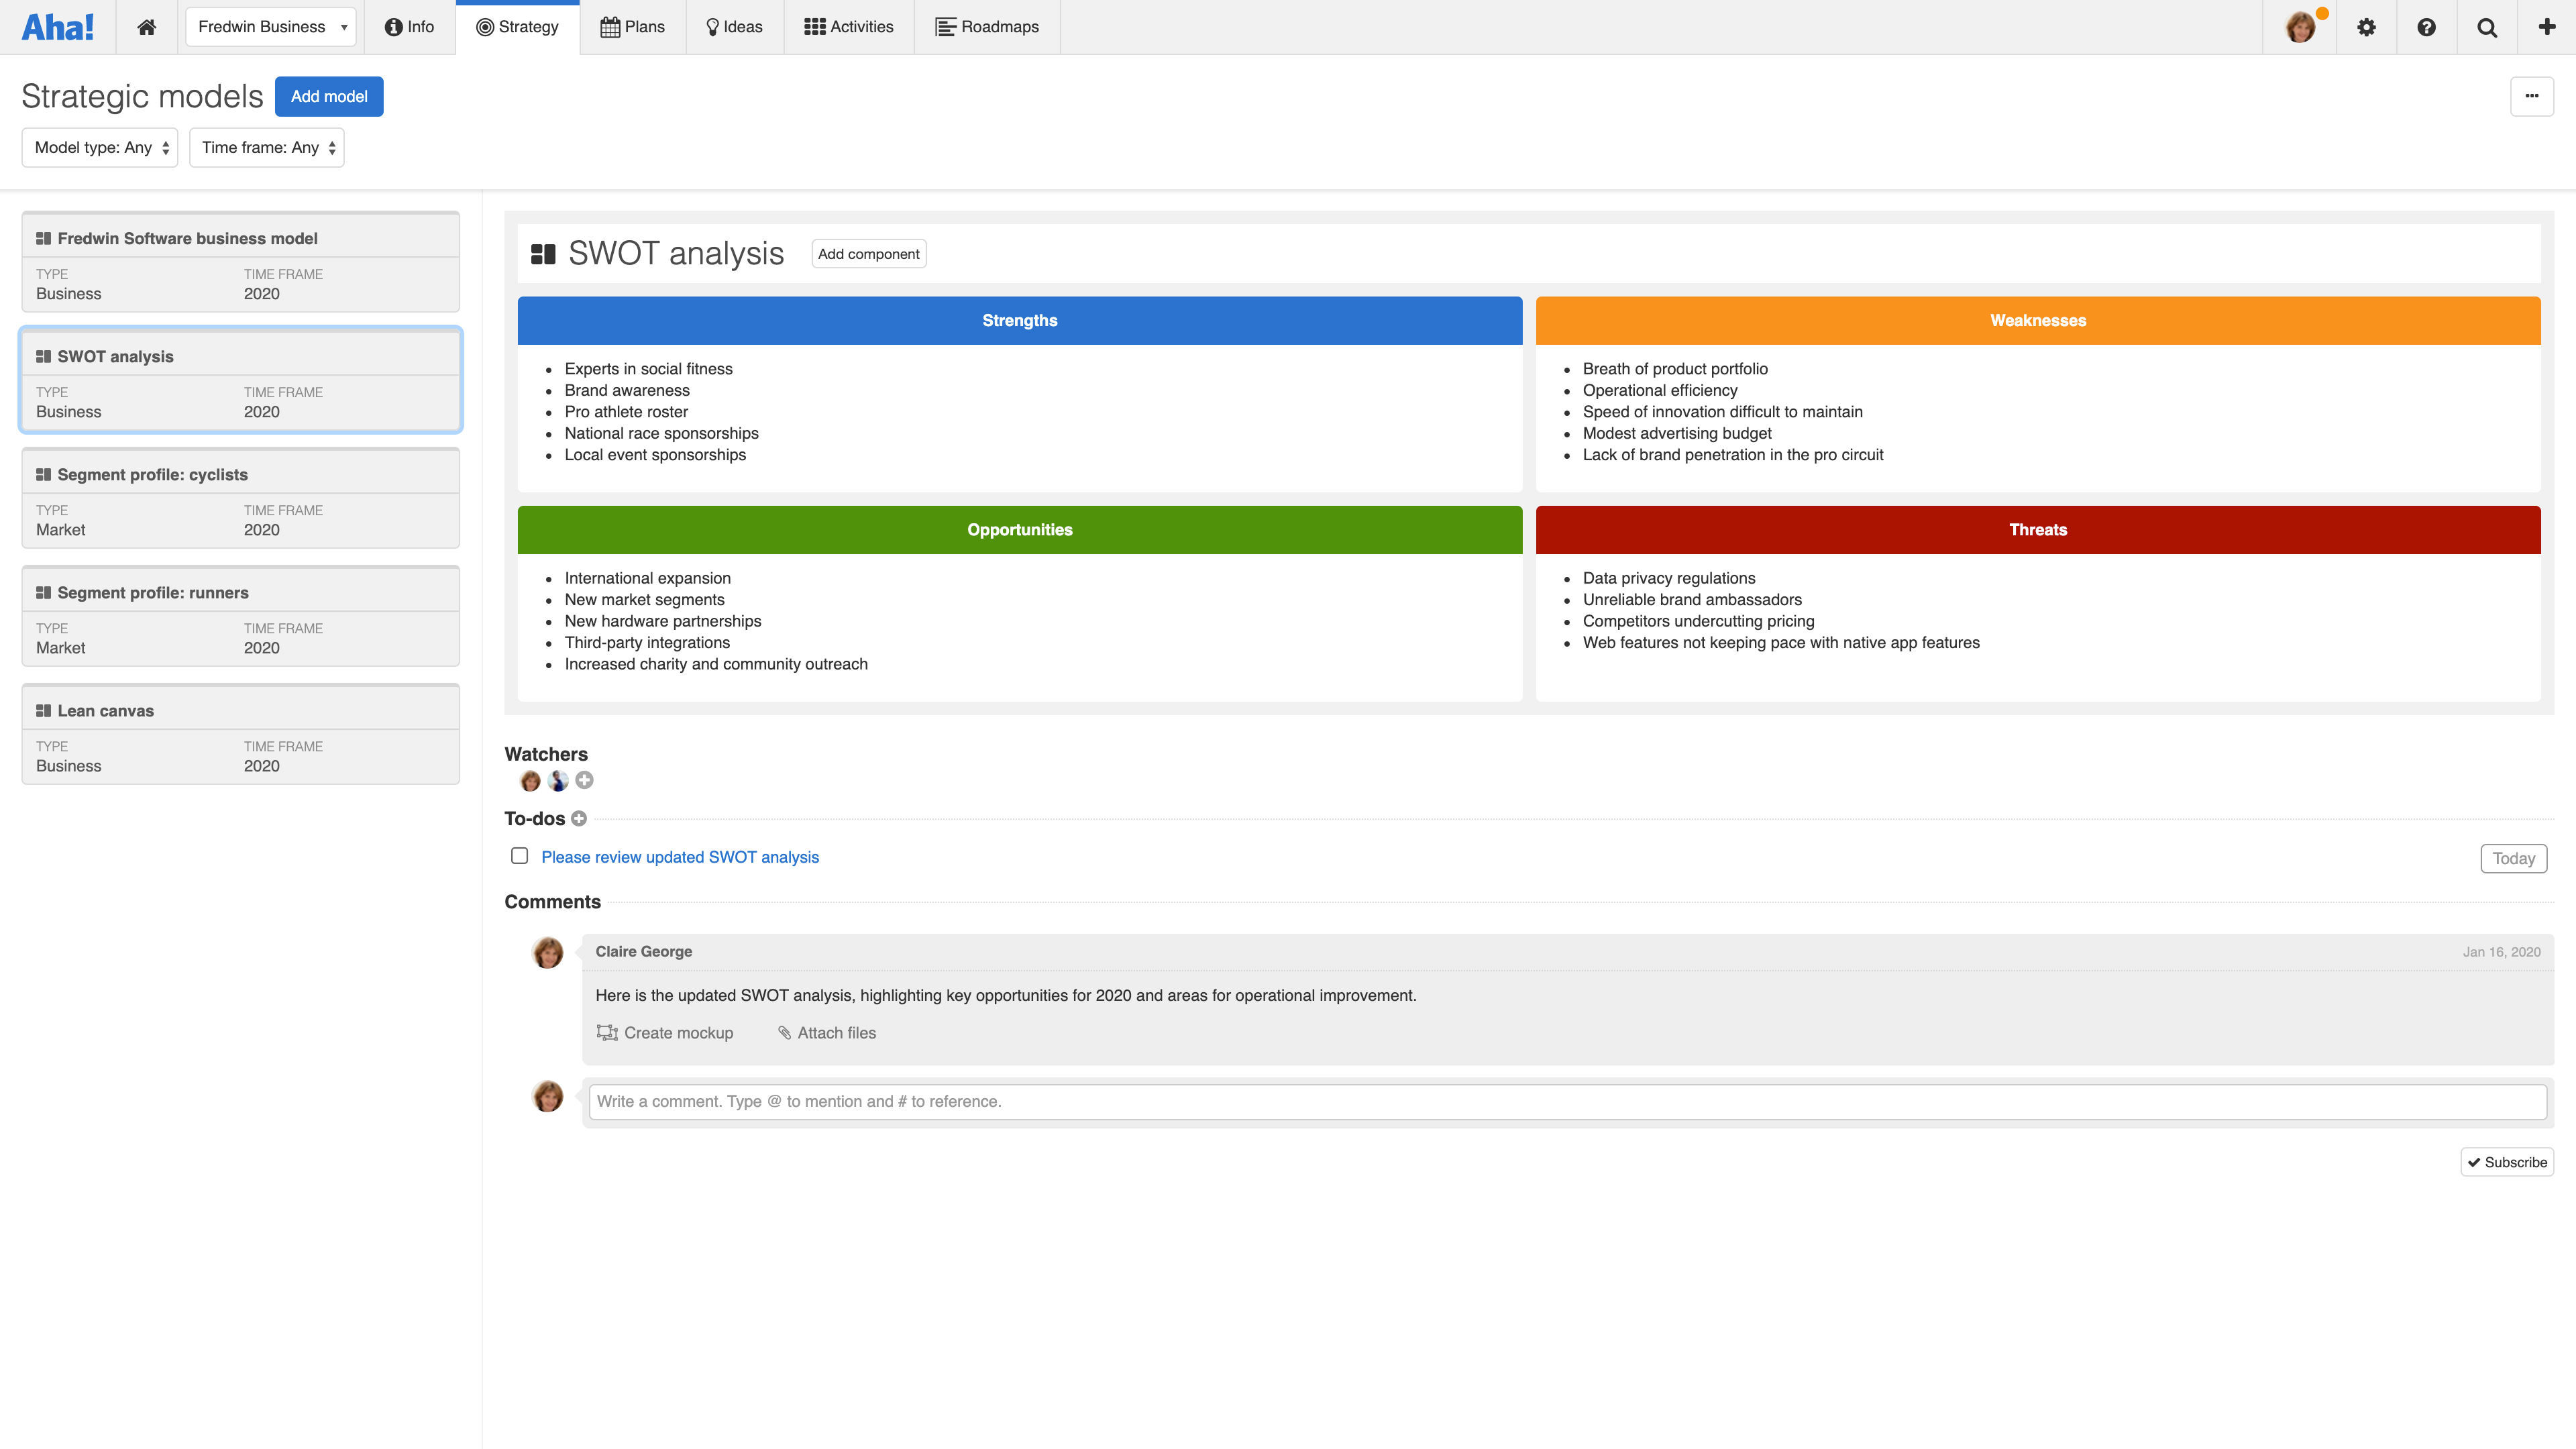This screenshot has width=2576, height=1449.
Task: Click 'Data privacy regulations' threat item
Action: (1669, 578)
